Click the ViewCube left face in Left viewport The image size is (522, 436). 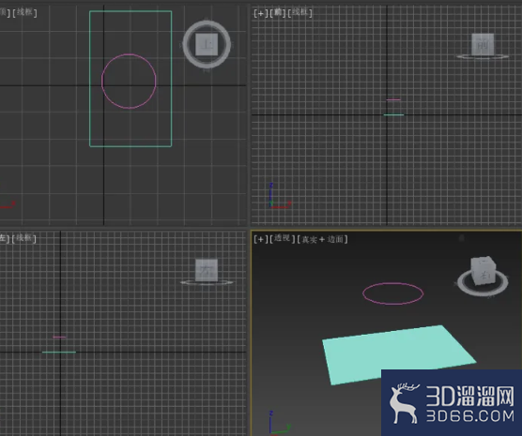point(207,270)
